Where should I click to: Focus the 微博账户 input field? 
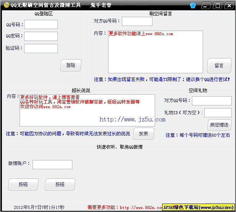(x=52, y=165)
